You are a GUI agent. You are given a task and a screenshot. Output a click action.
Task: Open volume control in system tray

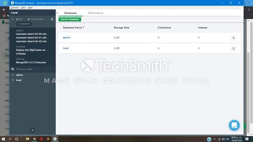[x=228, y=139]
